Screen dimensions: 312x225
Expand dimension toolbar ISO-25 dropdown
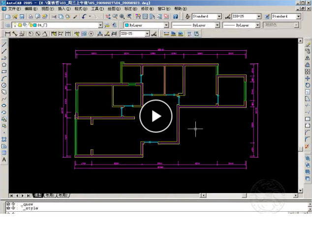pos(147,33)
